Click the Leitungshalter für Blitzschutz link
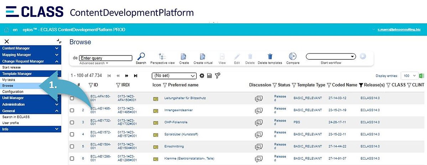Image resolution: width=427 pixels, height=165 pixels. pyautogui.click(x=185, y=98)
